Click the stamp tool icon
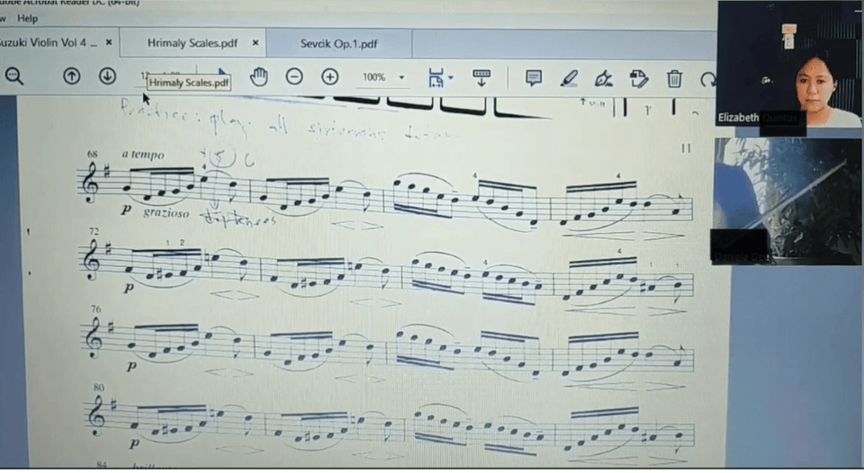The image size is (864, 473). point(639,78)
